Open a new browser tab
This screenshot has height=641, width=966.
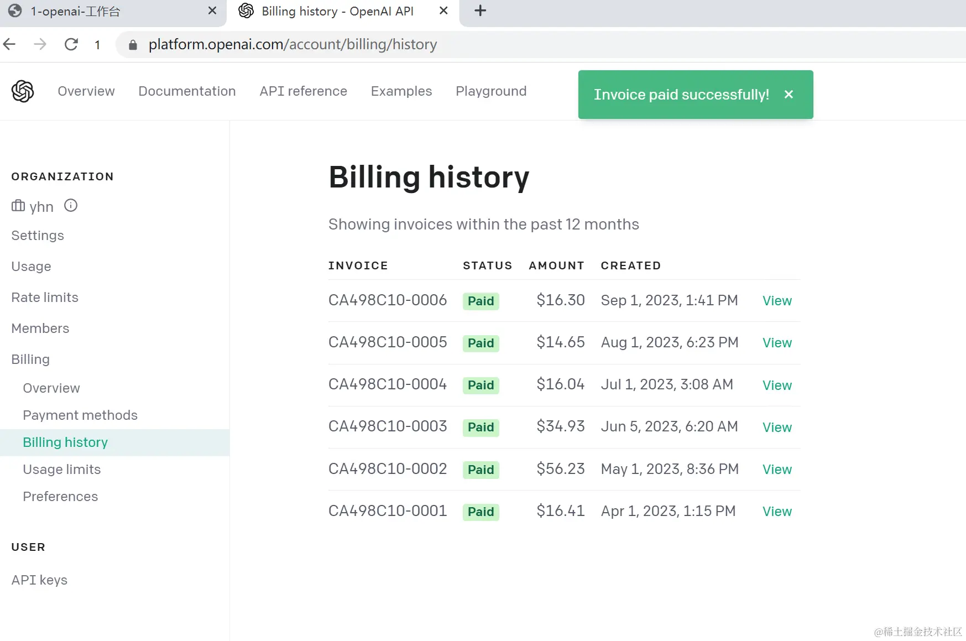(x=481, y=11)
